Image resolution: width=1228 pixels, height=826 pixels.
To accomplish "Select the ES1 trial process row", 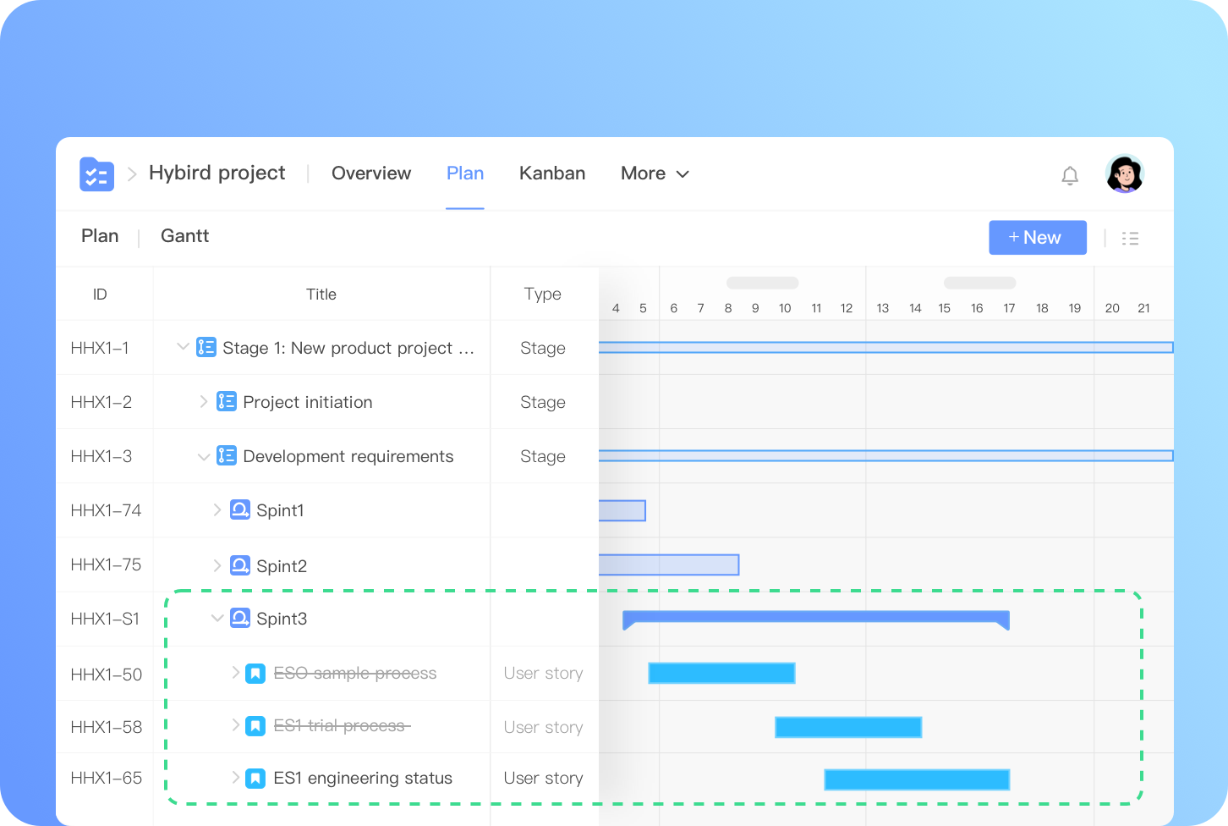I will point(342,726).
